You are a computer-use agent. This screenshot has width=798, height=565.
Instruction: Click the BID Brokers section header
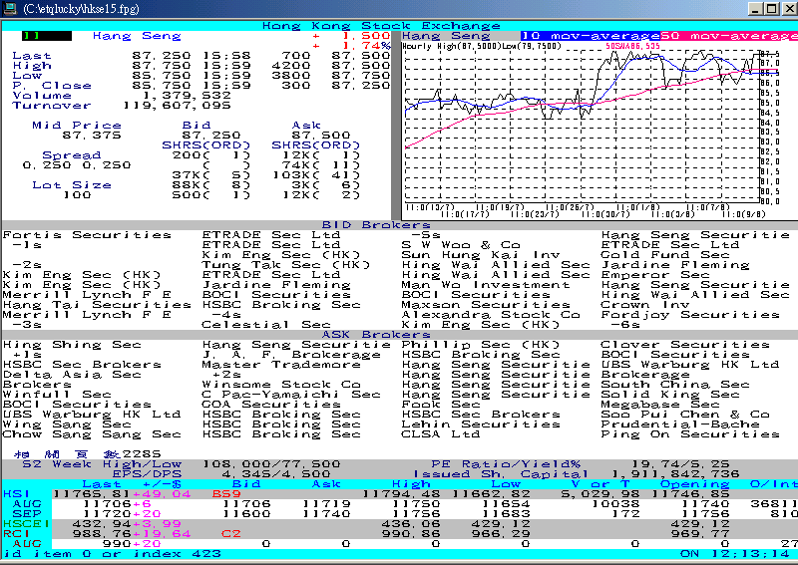pos(376,225)
